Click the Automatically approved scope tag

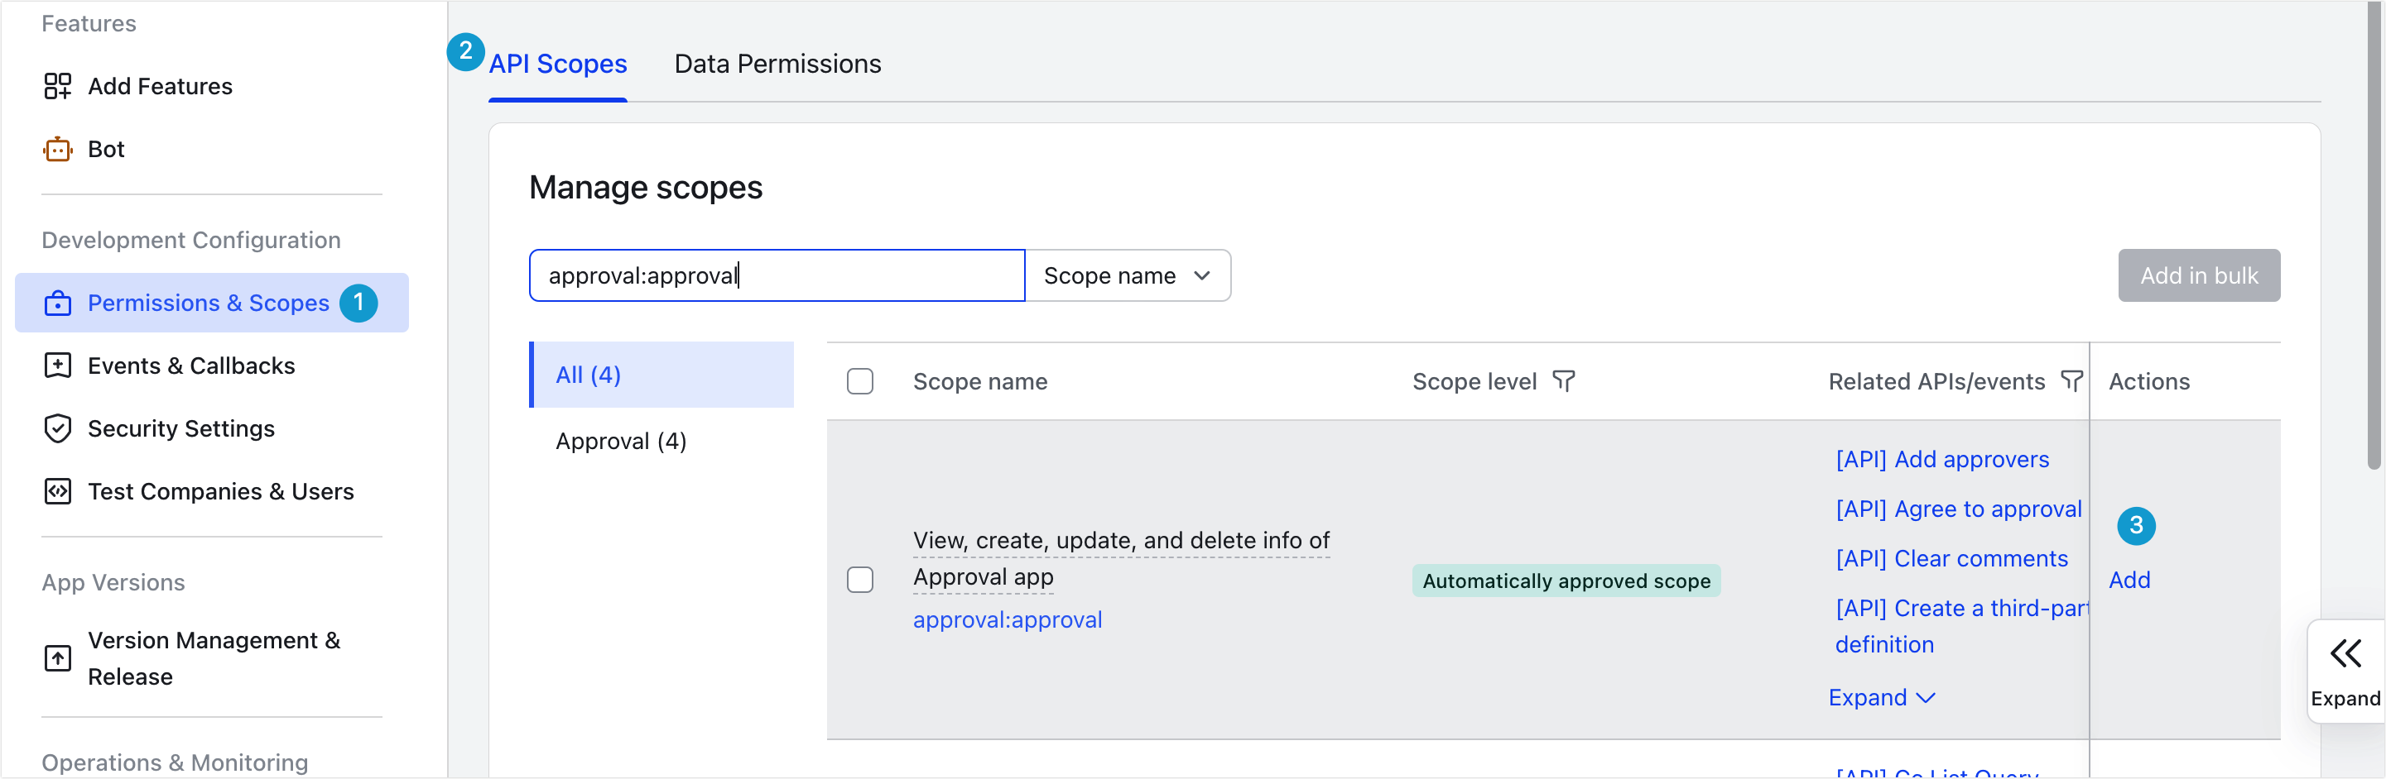[1566, 581]
